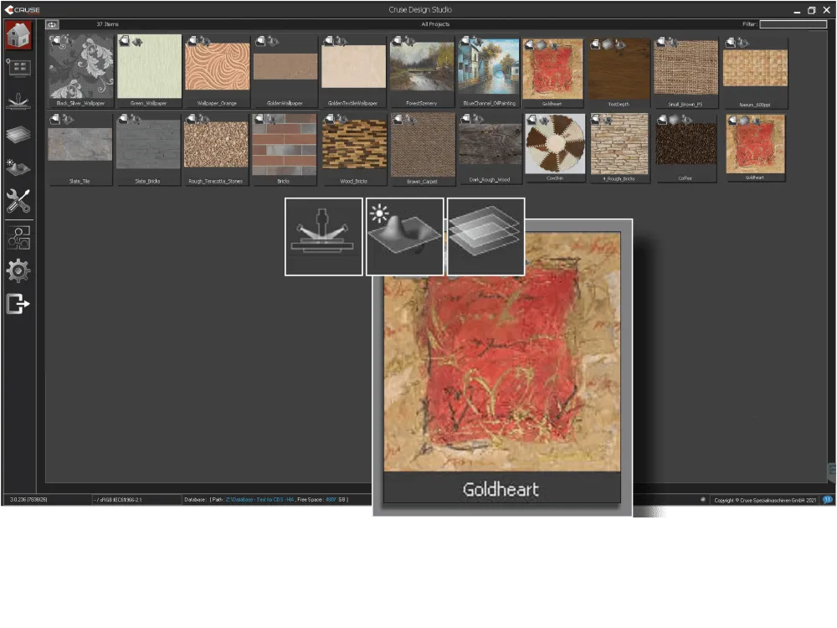Open the project gallery monitor icon in sidebar
The image size is (837, 628).
click(x=18, y=69)
